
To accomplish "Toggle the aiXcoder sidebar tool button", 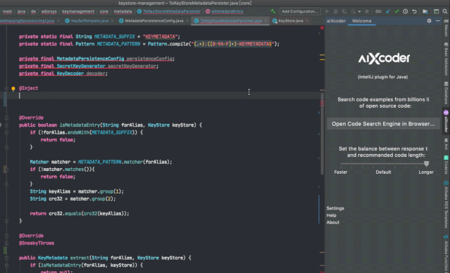I will pos(446,121).
